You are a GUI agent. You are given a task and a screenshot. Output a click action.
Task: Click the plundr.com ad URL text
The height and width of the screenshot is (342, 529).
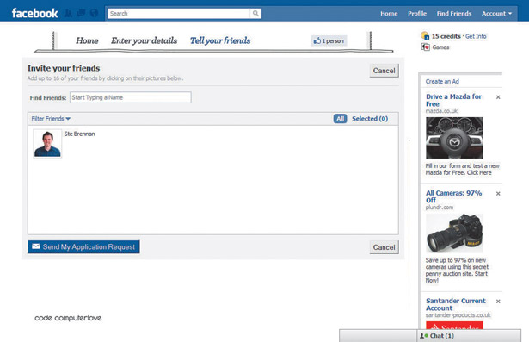(x=440, y=207)
